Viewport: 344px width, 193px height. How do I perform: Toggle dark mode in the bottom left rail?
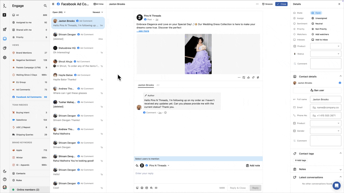[4, 171]
